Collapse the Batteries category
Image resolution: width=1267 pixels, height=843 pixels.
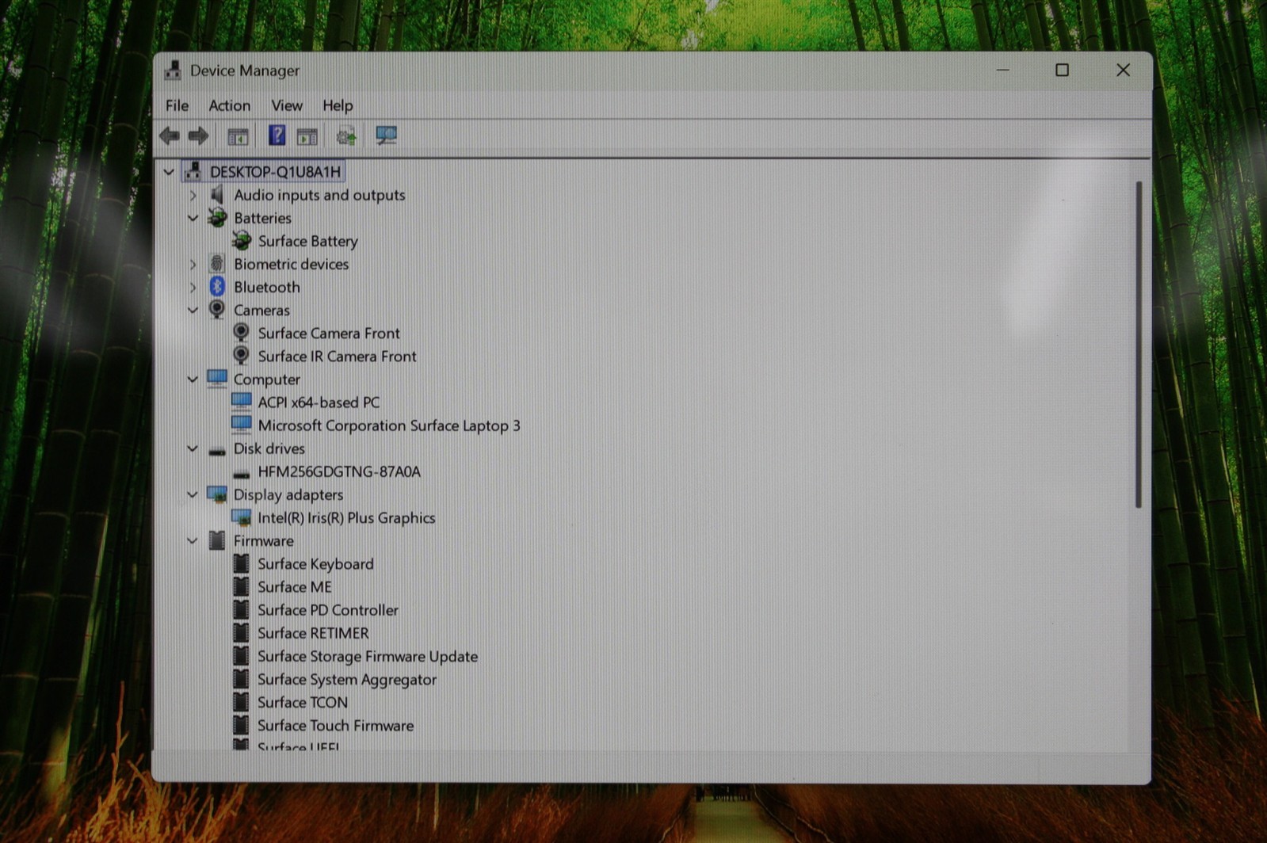[x=193, y=218]
